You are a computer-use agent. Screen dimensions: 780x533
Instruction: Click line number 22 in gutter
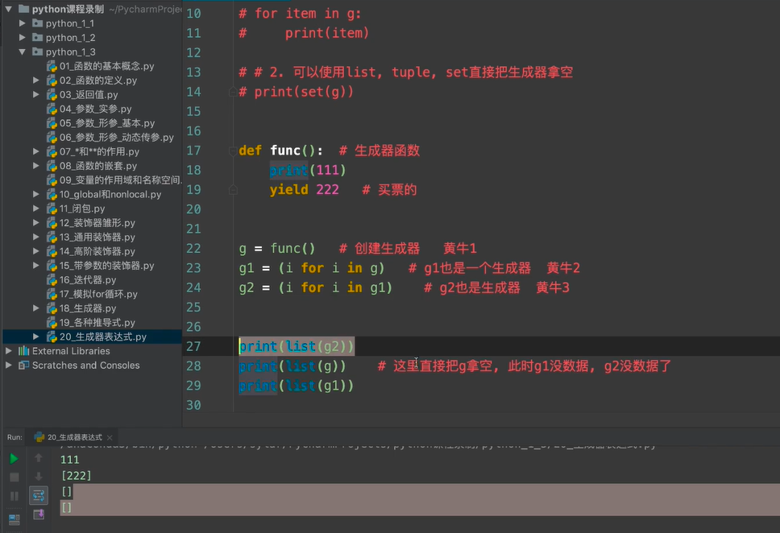tap(193, 249)
